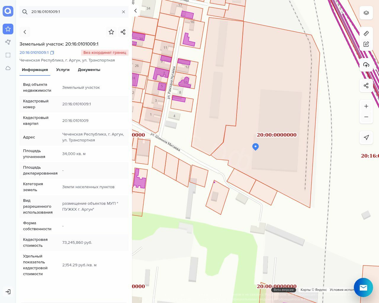Click the cloud upload icon on map
379x303 pixels.
[366, 65]
